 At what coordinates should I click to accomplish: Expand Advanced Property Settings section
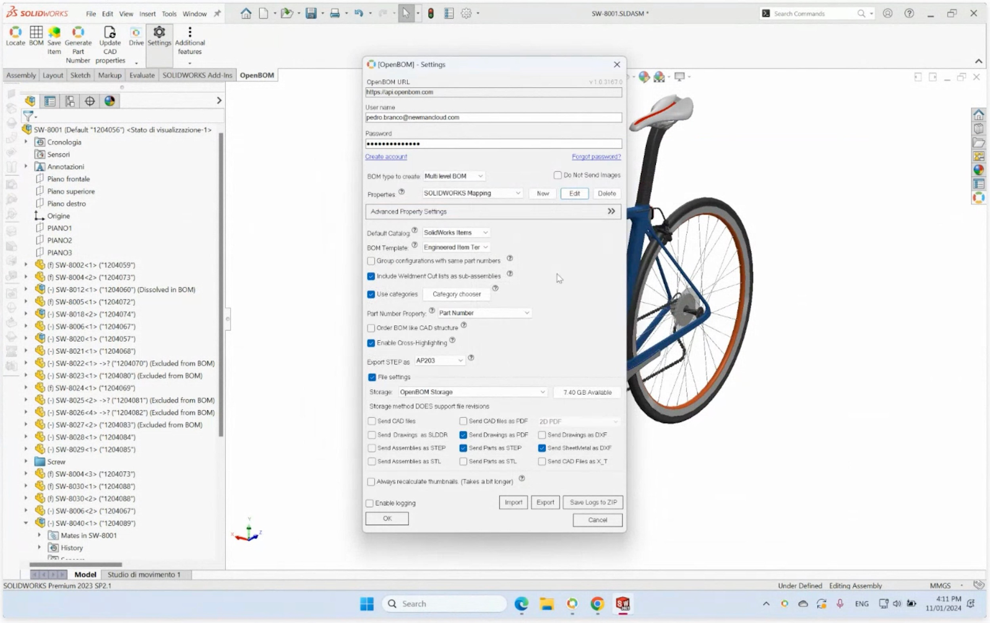[x=493, y=212]
